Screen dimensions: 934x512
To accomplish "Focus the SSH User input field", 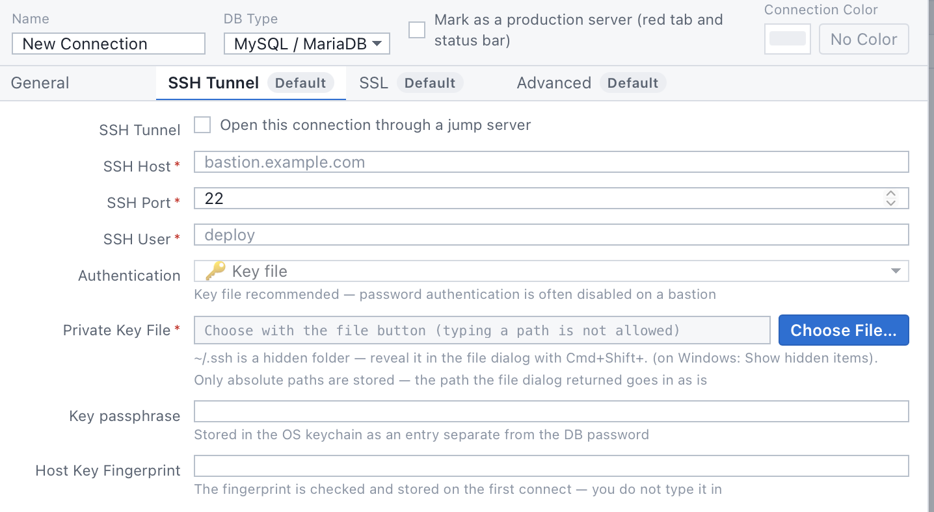I will [551, 235].
